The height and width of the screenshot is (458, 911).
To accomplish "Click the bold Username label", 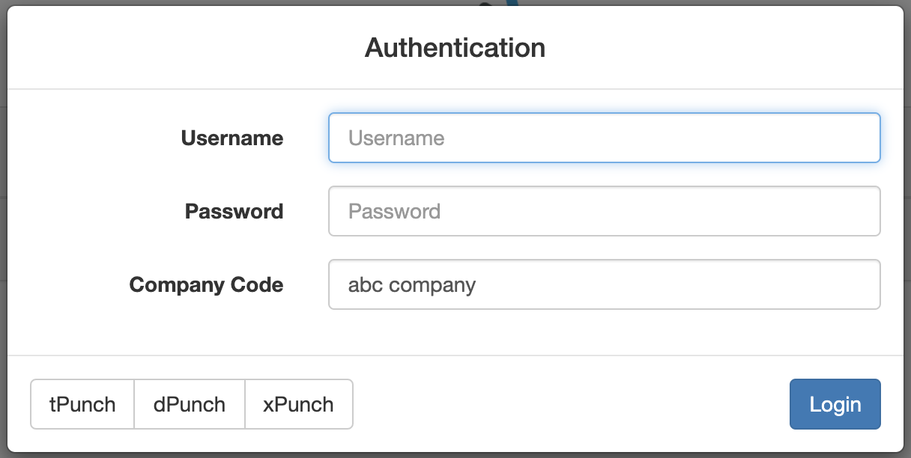I will tap(232, 138).
